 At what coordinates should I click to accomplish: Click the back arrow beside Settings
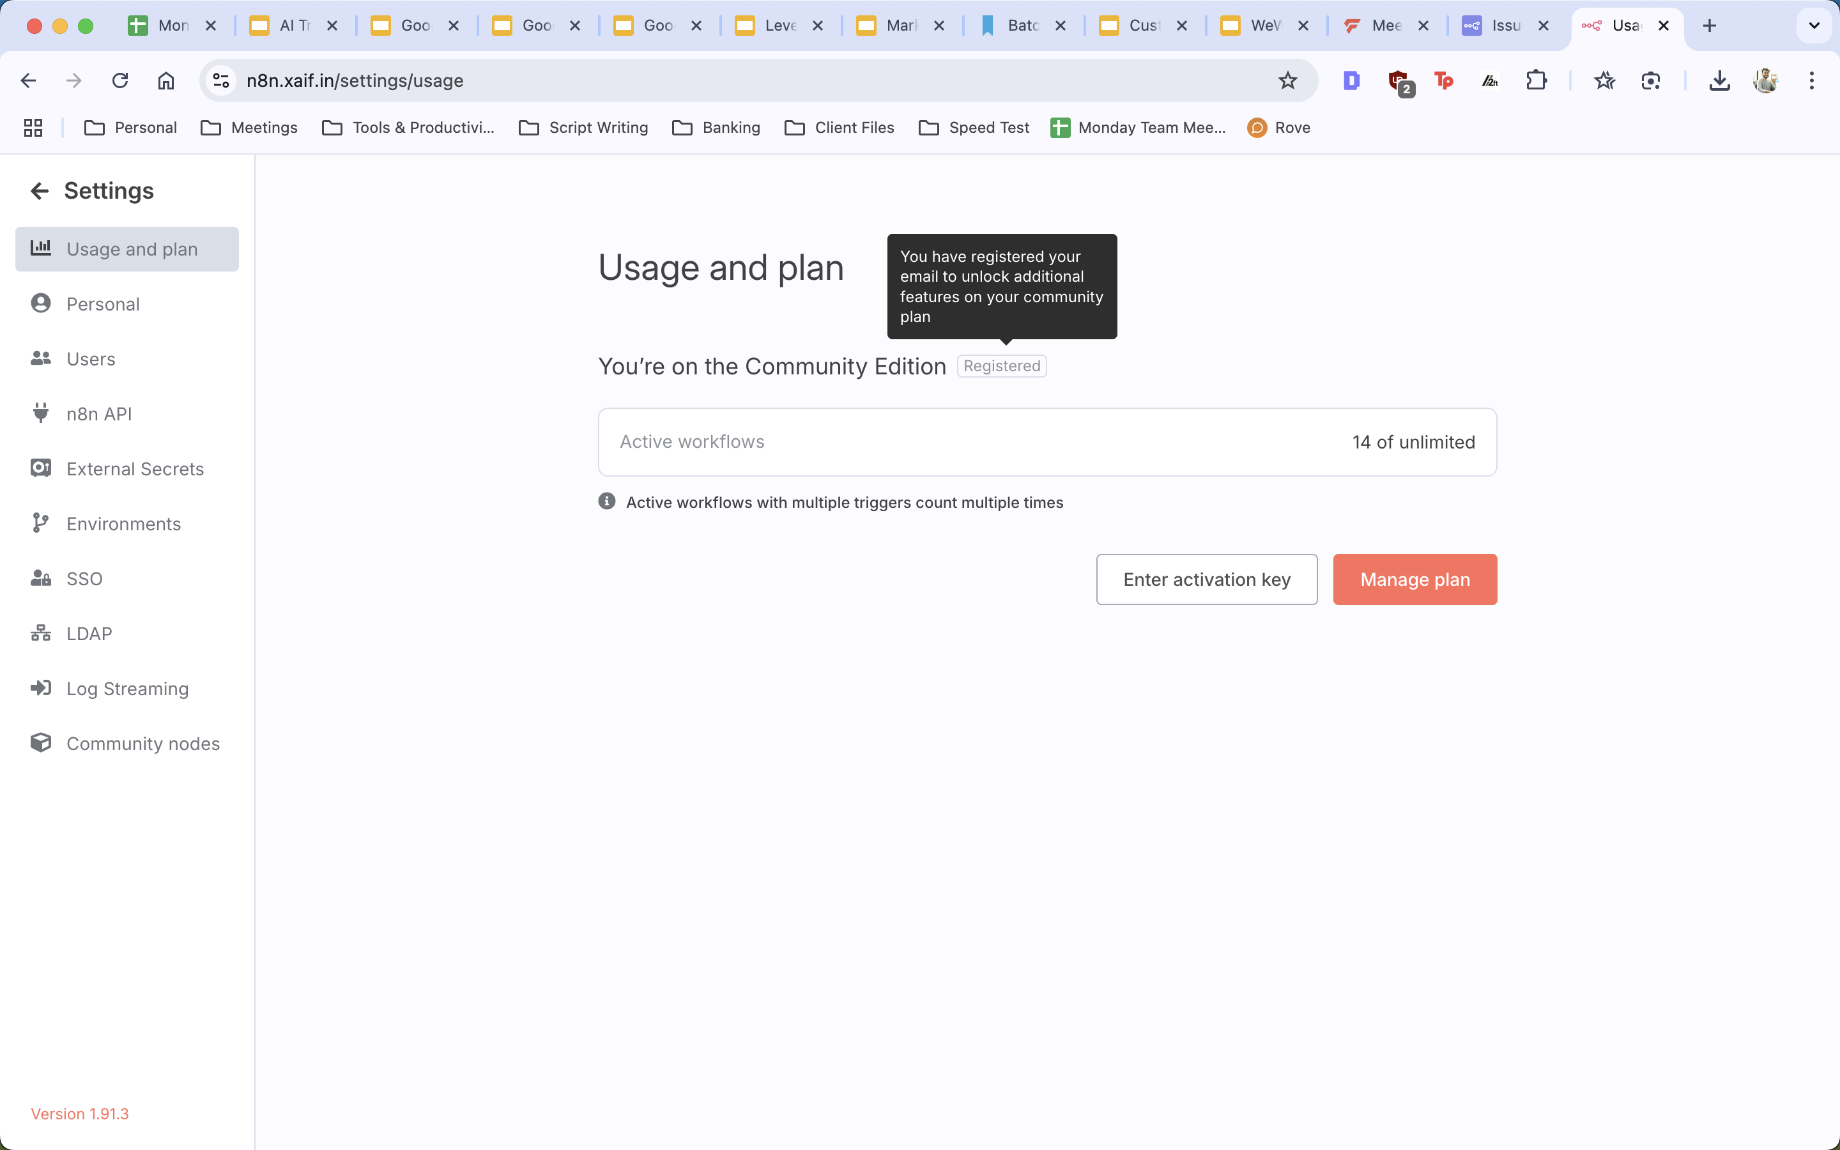pos(40,191)
